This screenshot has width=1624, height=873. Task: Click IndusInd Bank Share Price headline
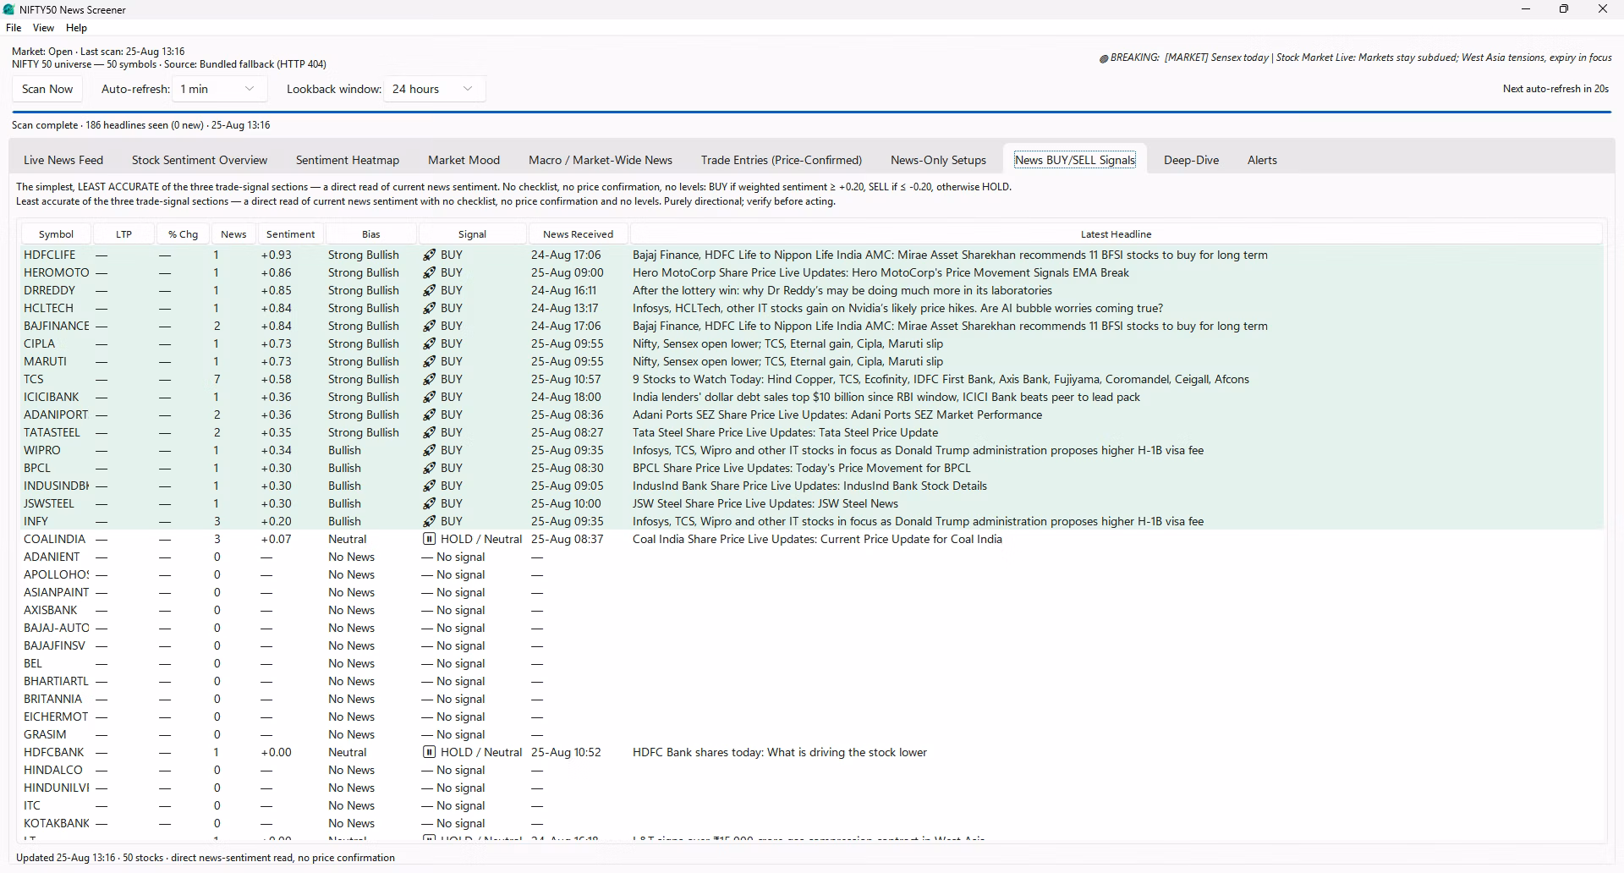(809, 486)
